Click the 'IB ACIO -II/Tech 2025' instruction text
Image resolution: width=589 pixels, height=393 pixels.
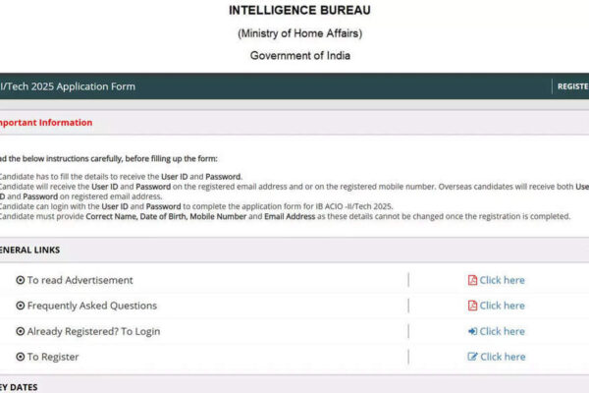(354, 206)
